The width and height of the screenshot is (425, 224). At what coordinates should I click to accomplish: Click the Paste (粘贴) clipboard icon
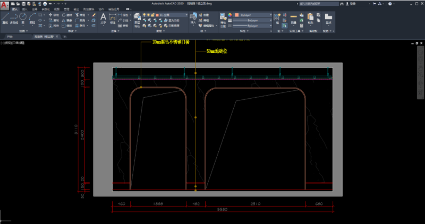click(x=311, y=18)
